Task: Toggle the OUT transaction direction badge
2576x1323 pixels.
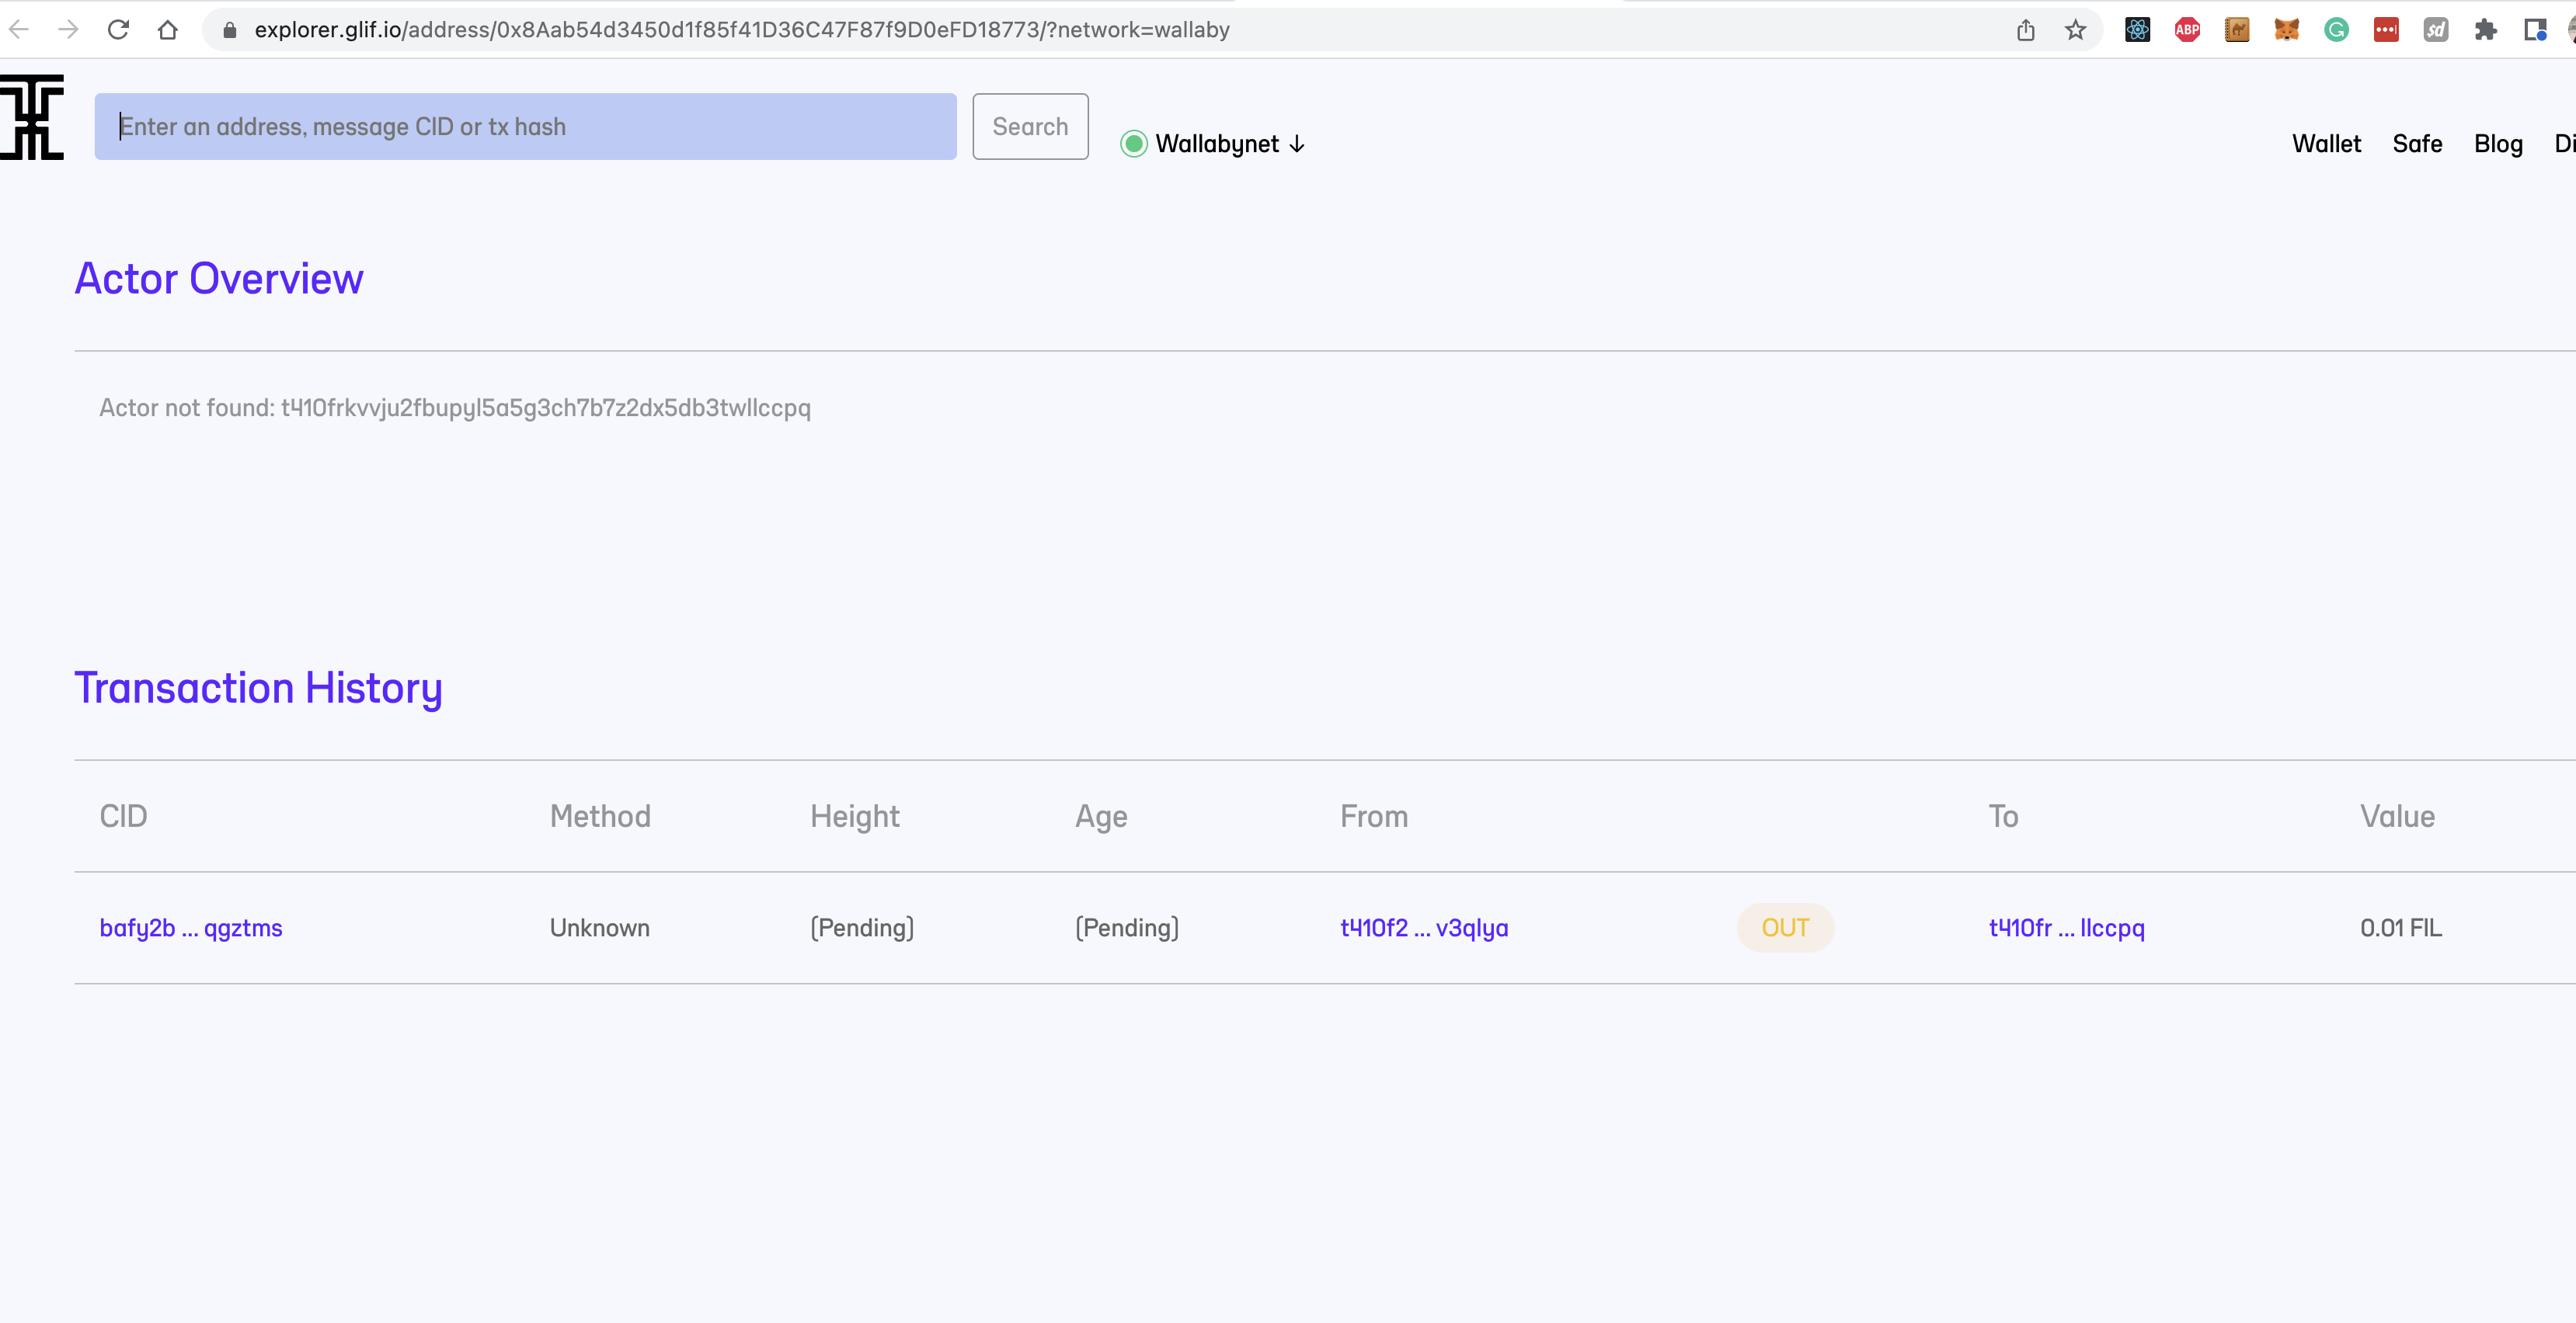Action: pyautogui.click(x=1784, y=926)
